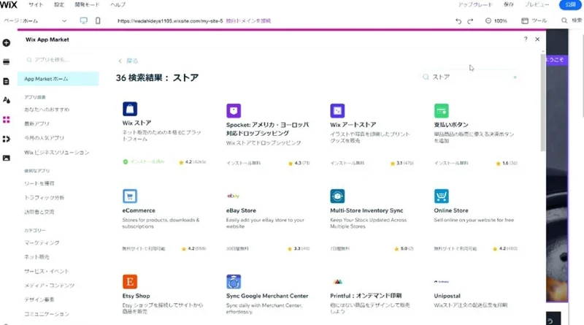Open Wix ビジネスソリューション in sidebar

click(57, 153)
